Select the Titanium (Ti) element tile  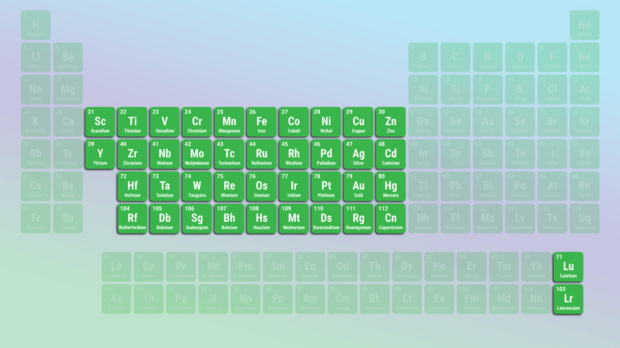pyautogui.click(x=132, y=122)
